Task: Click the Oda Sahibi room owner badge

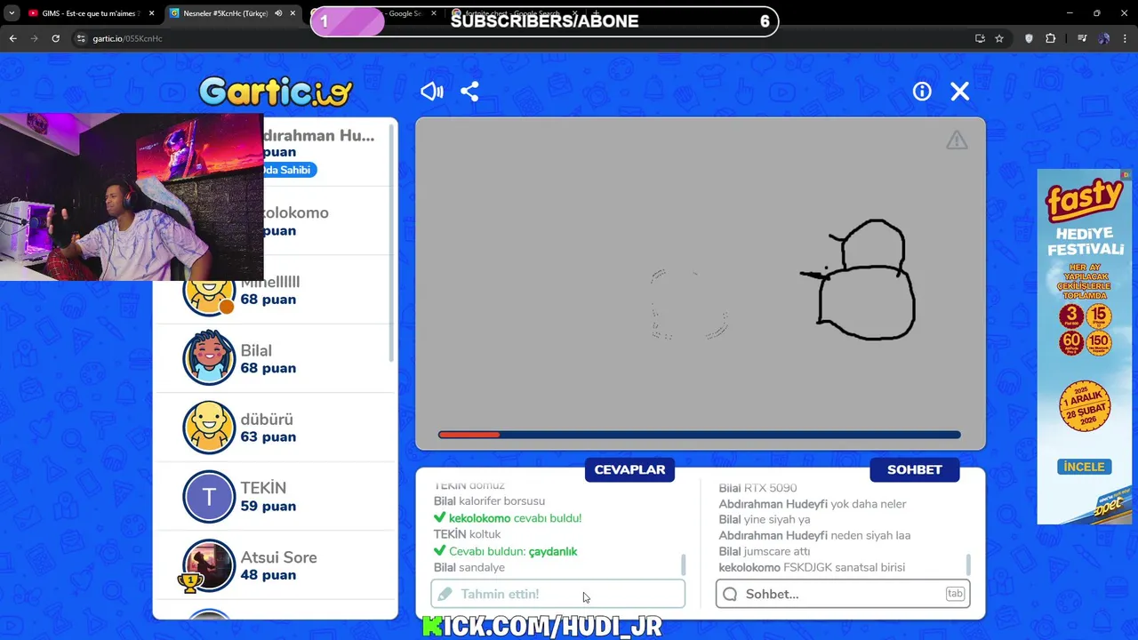Action: point(288,170)
